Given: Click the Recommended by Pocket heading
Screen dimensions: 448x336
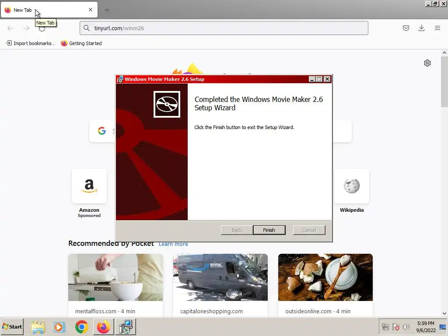Looking at the screenshot, I should 111,244.
